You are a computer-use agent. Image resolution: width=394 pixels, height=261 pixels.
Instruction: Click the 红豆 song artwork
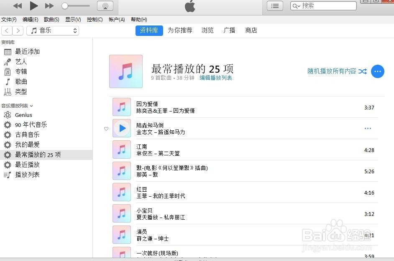point(122,192)
